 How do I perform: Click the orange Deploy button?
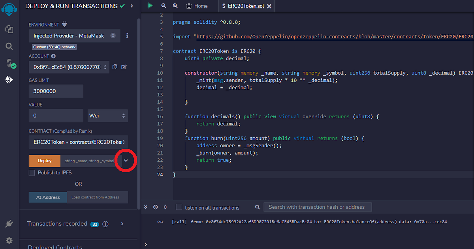45,161
